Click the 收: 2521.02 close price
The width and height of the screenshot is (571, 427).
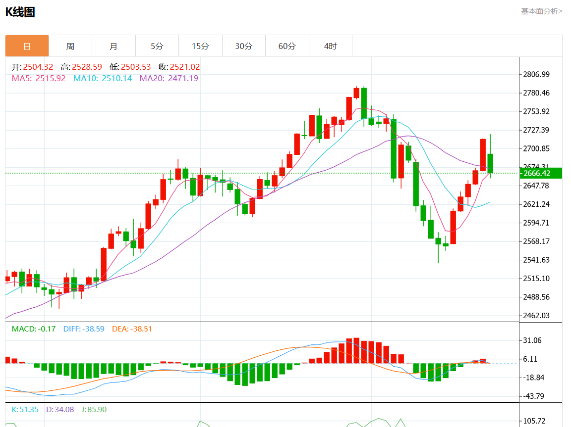(x=179, y=67)
